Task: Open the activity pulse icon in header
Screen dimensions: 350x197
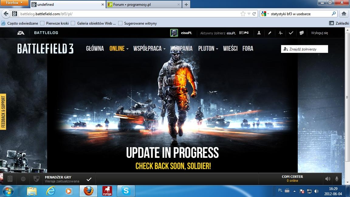Action: click(281, 33)
